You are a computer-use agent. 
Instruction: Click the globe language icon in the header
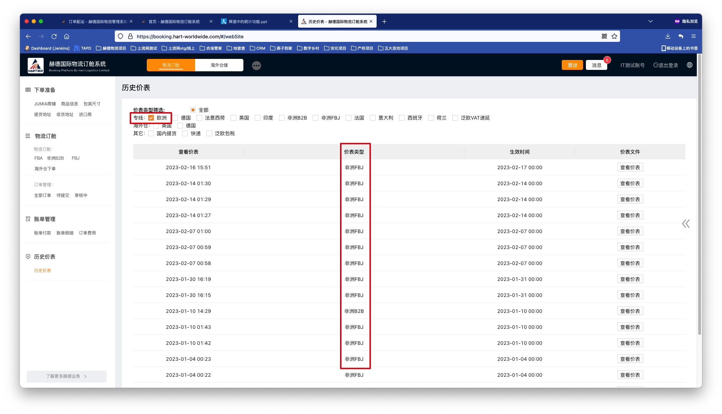[690, 65]
